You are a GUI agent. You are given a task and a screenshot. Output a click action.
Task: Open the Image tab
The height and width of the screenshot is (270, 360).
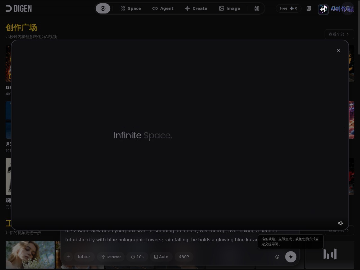pos(229,8)
